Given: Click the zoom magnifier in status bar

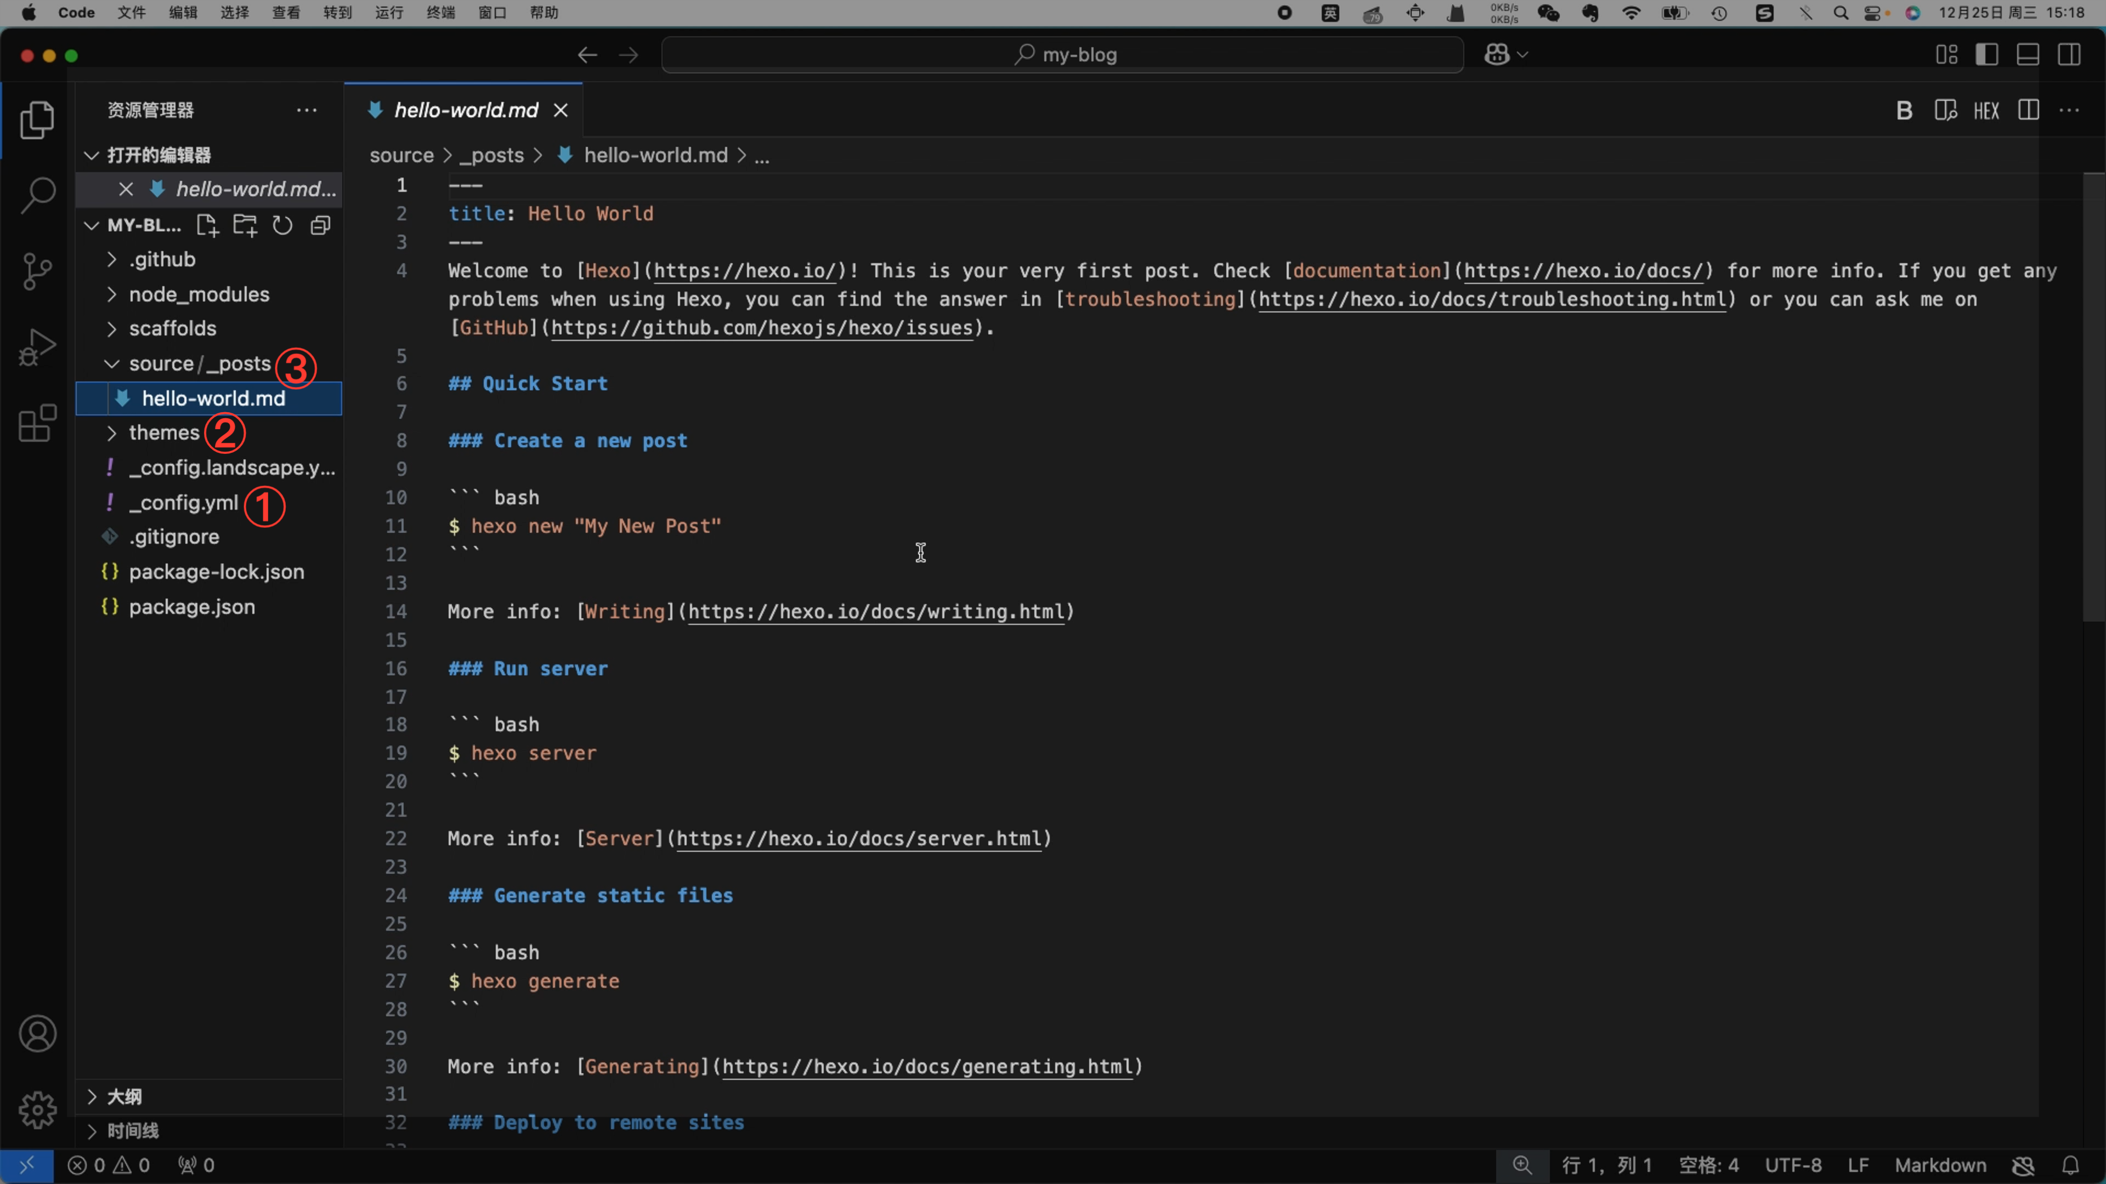Looking at the screenshot, I should point(1522,1165).
